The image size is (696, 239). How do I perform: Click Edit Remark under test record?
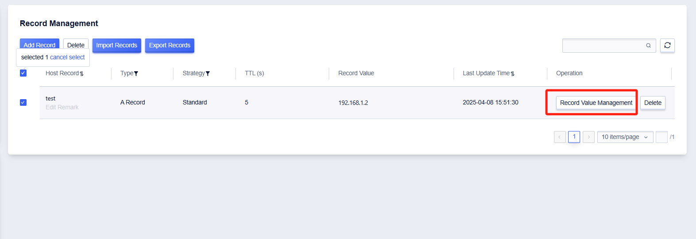click(62, 107)
